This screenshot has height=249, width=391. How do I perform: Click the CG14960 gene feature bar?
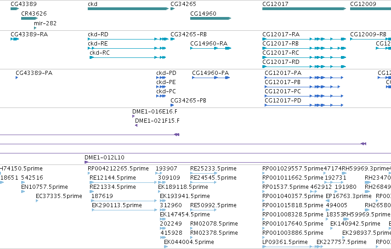pos(211,18)
